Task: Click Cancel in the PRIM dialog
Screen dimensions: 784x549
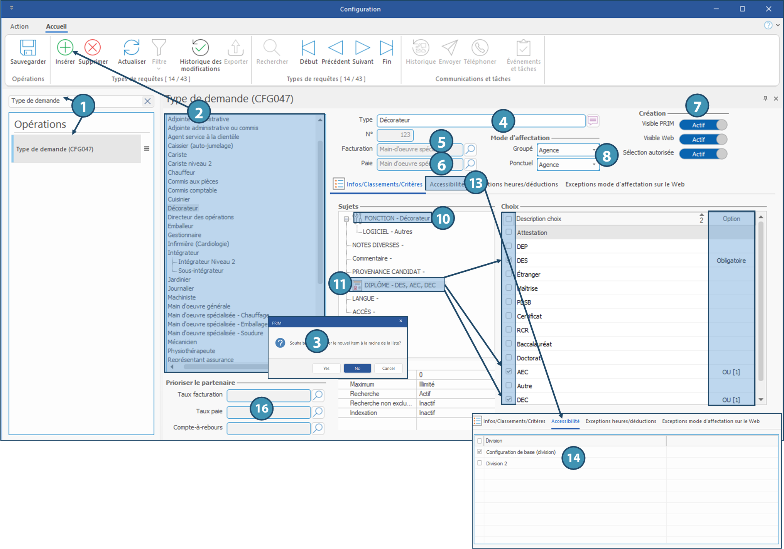Action: click(388, 368)
